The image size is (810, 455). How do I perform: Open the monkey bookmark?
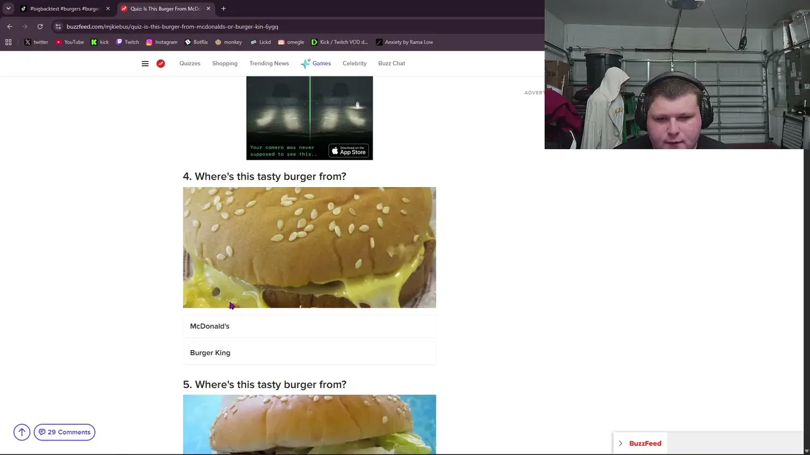pyautogui.click(x=228, y=42)
